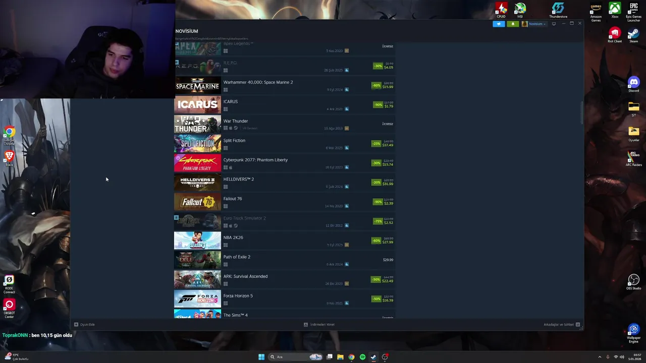
Task: Open the MSI desktop shortcut
Action: point(520,10)
